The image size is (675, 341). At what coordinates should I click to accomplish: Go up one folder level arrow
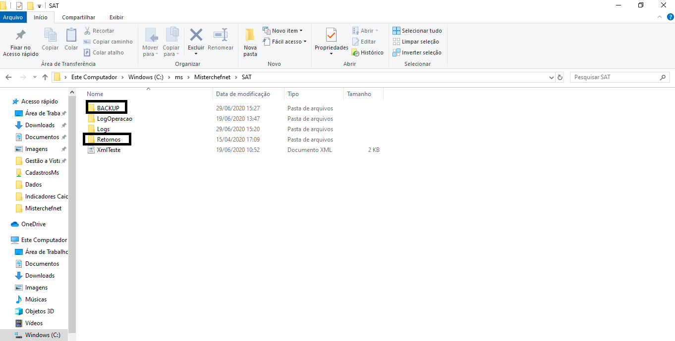[x=45, y=77]
